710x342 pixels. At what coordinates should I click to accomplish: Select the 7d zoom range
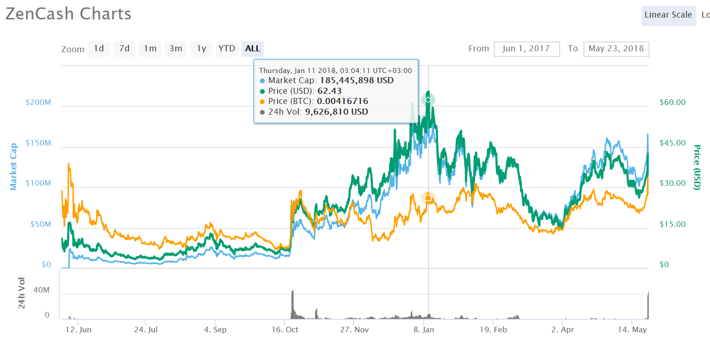(124, 49)
